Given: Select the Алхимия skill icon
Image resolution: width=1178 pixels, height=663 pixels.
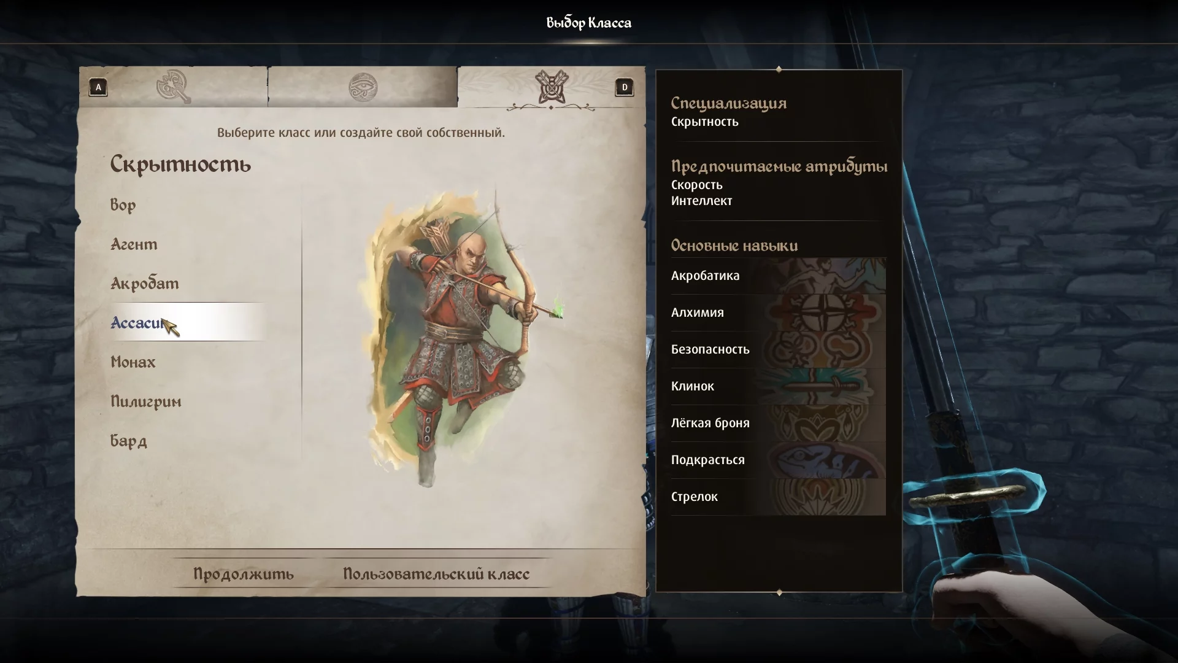Looking at the screenshot, I should click(822, 312).
